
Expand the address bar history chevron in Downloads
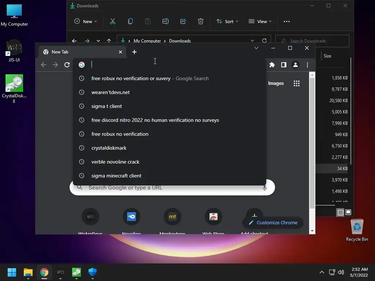tap(252, 41)
